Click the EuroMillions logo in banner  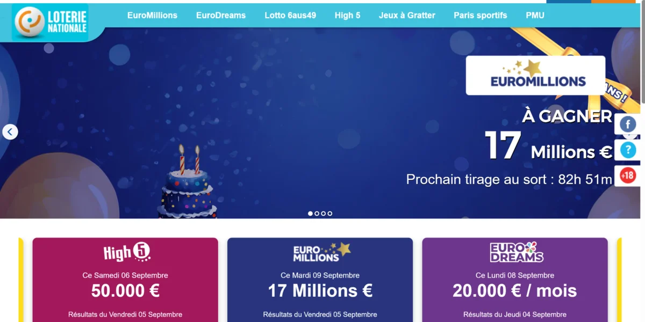(535, 76)
